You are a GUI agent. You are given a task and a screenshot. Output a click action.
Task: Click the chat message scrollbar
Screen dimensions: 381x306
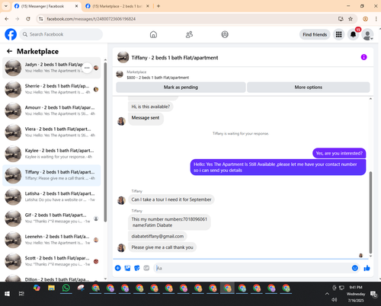tap(370, 212)
